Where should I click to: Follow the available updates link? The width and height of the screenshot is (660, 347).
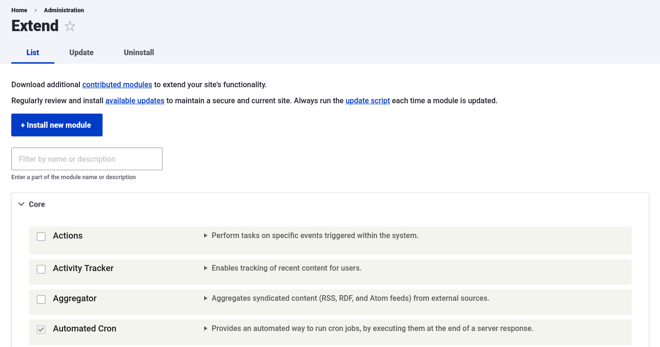pos(135,101)
